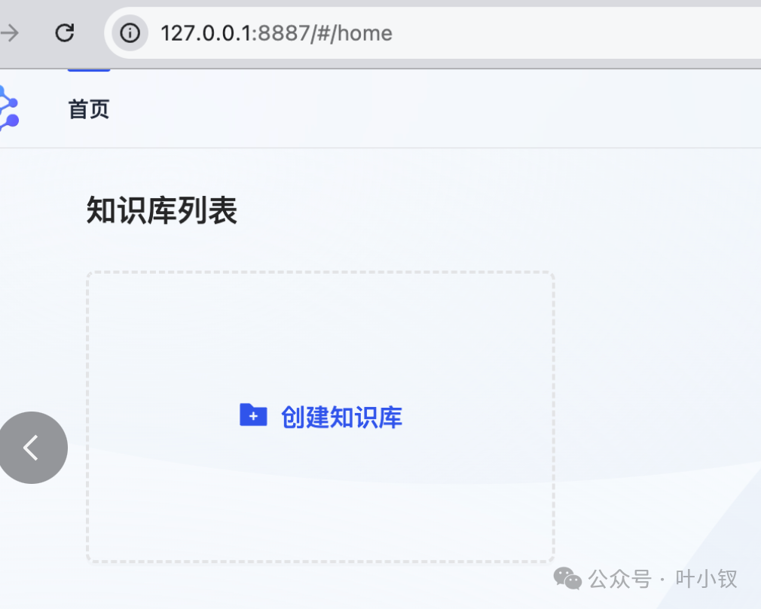Viewport: 761px width, 609px height.
Task: Click the browser forward arrow
Action: pos(10,33)
